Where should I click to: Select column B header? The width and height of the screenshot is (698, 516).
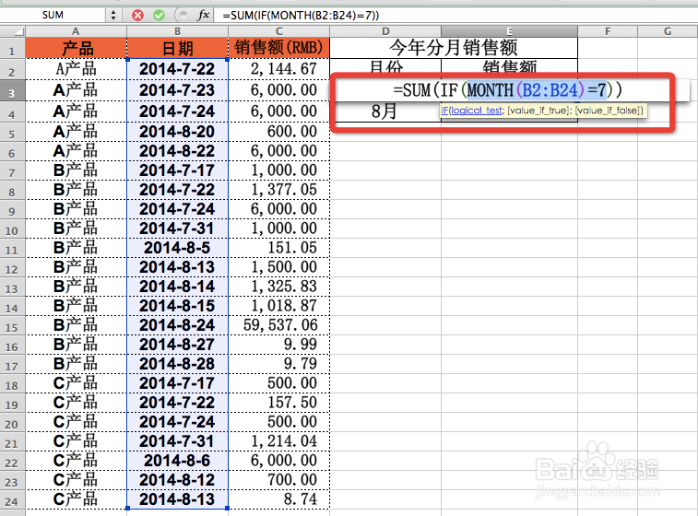coord(178,31)
